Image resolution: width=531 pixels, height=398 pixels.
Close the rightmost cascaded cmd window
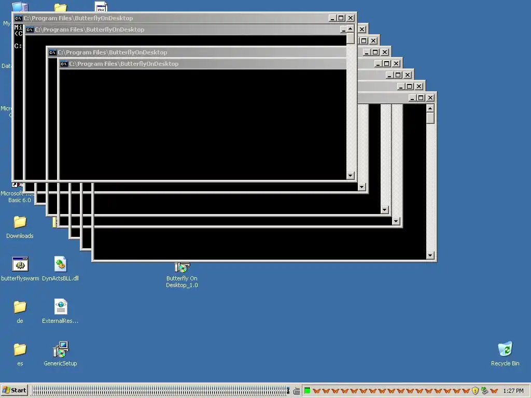[430, 97]
